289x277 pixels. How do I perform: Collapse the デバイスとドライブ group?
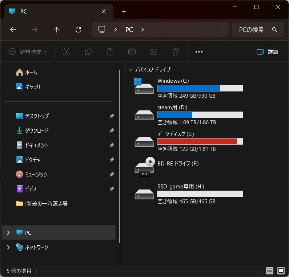pyautogui.click(x=130, y=70)
